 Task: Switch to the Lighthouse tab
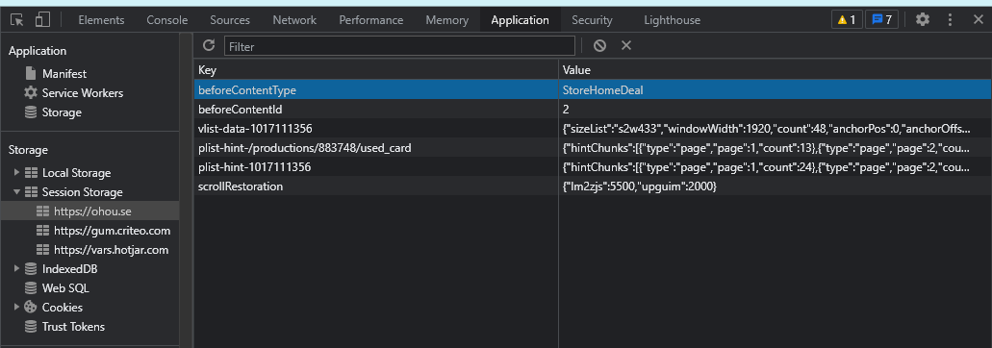672,20
